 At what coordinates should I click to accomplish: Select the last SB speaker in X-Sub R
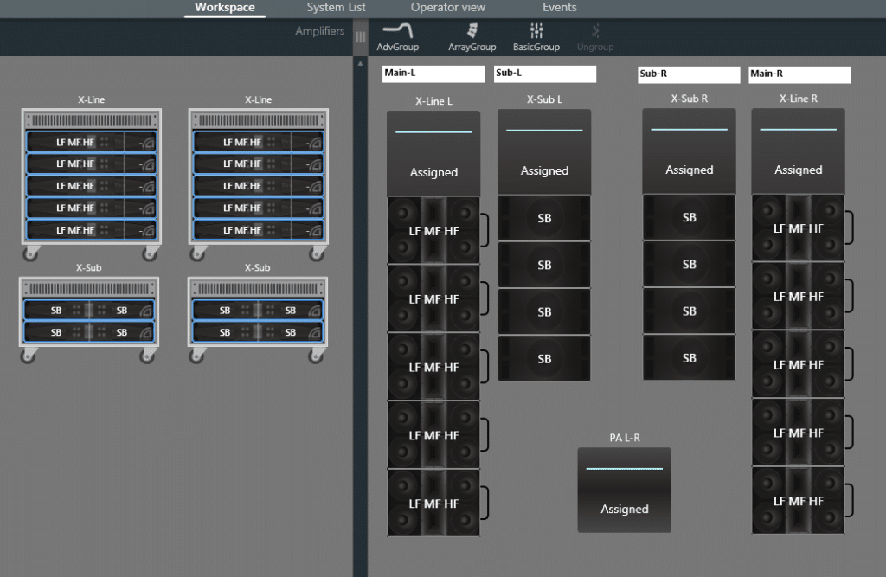(x=689, y=358)
